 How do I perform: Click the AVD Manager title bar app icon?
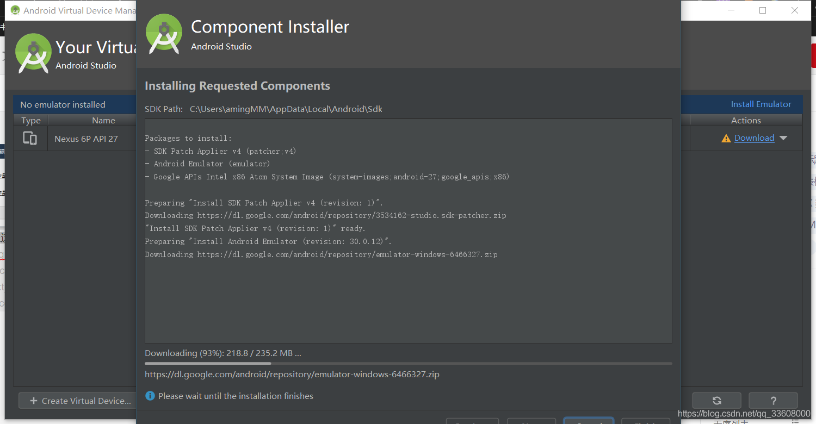pos(15,10)
